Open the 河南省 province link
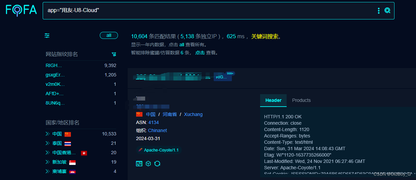Viewport: 416px width, 180px height. pyautogui.click(x=170, y=114)
